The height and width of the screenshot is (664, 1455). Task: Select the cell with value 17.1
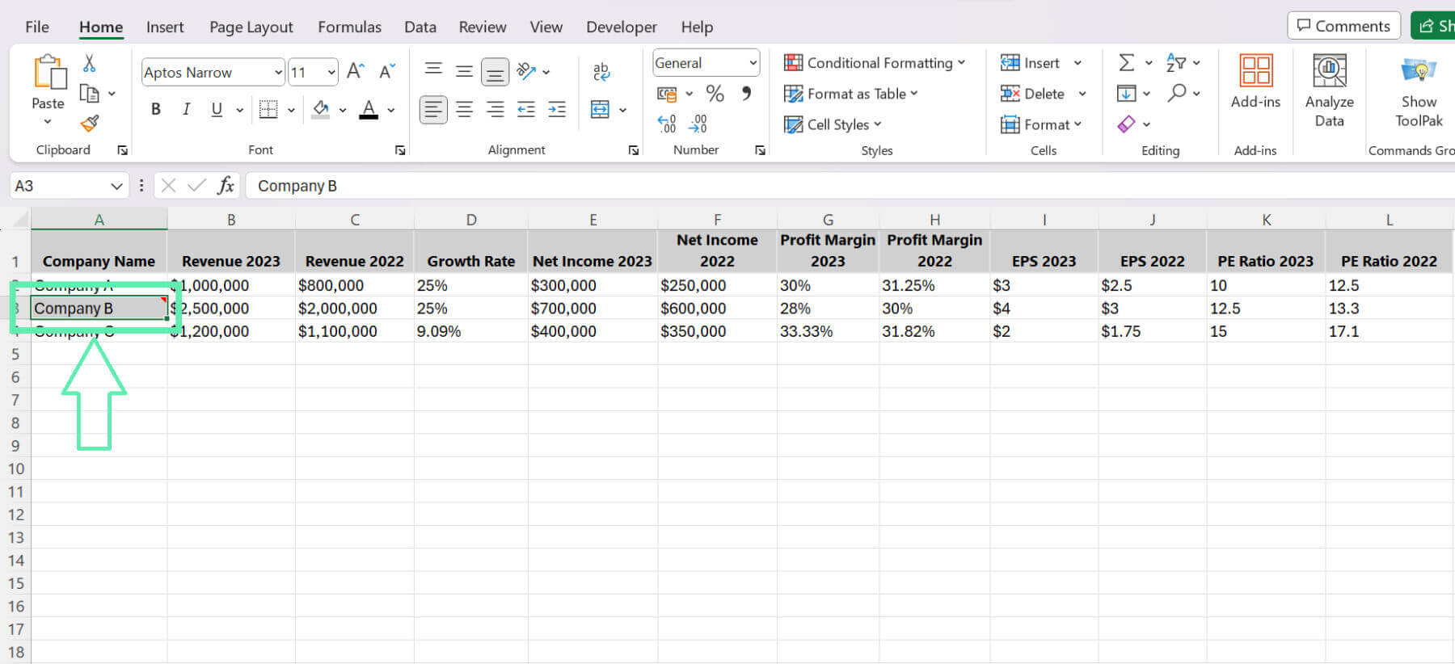pos(1389,331)
